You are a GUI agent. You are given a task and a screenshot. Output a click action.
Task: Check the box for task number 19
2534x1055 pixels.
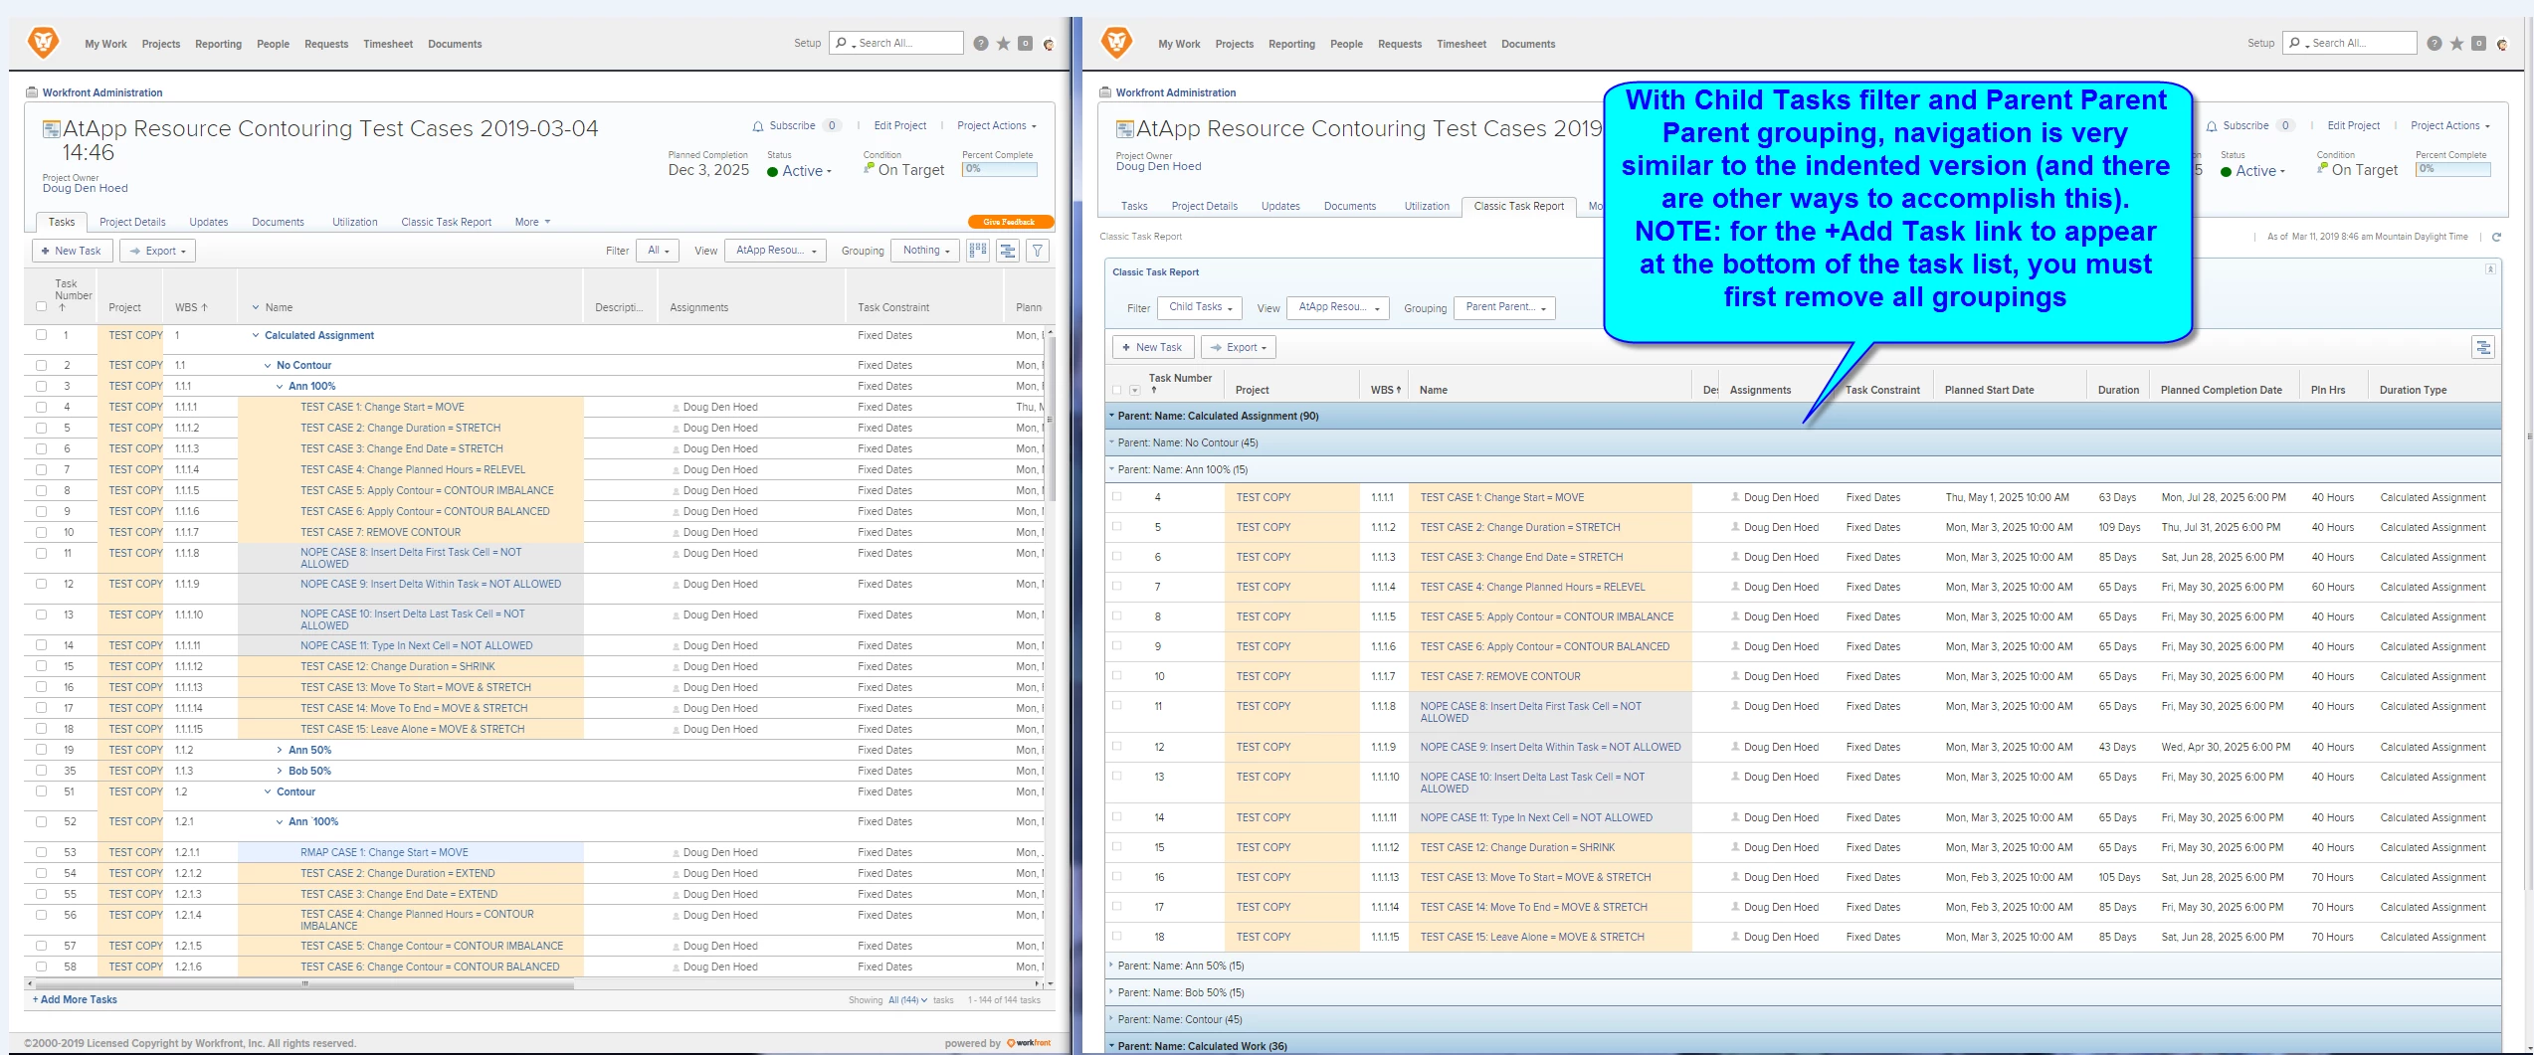click(41, 750)
